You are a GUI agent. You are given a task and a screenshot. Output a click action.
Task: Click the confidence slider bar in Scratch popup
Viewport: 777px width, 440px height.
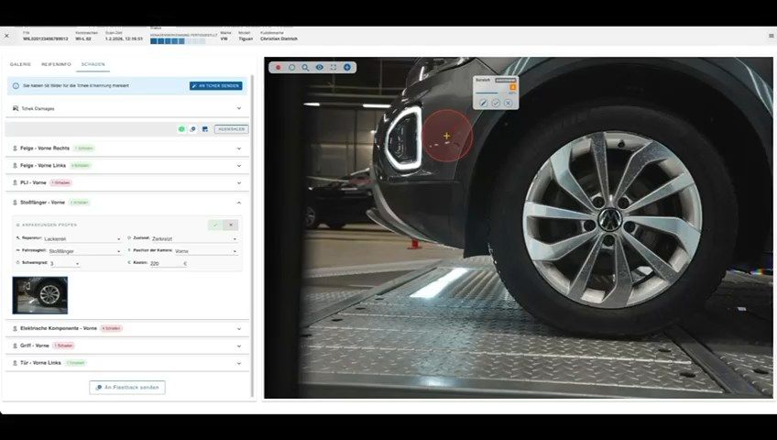(x=491, y=93)
